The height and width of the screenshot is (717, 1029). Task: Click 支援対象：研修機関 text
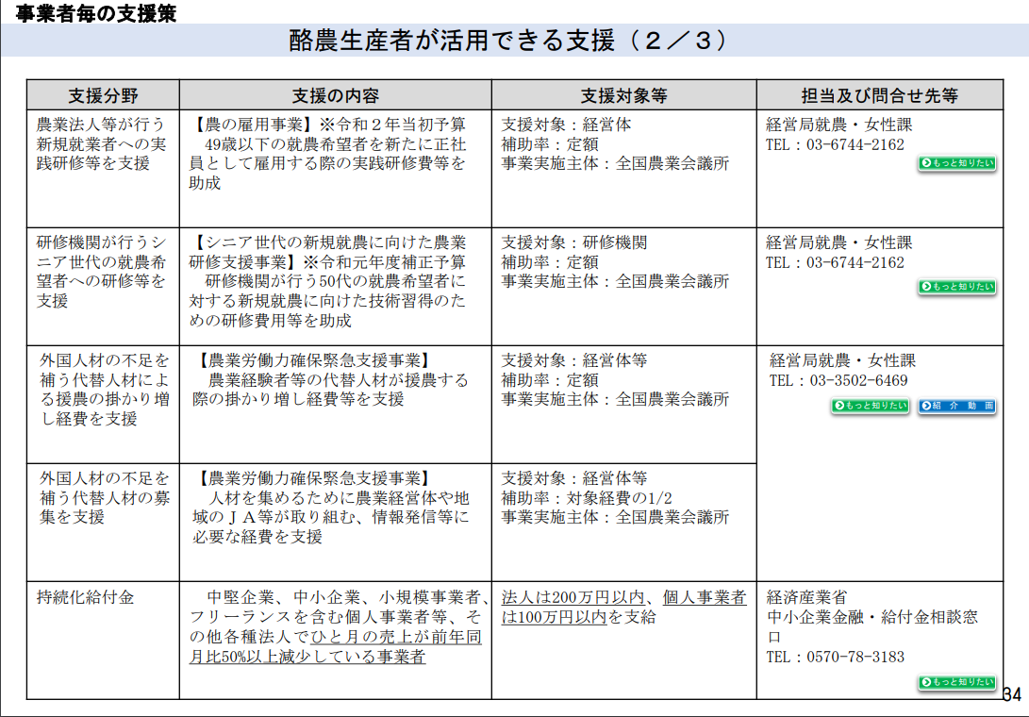click(x=574, y=242)
